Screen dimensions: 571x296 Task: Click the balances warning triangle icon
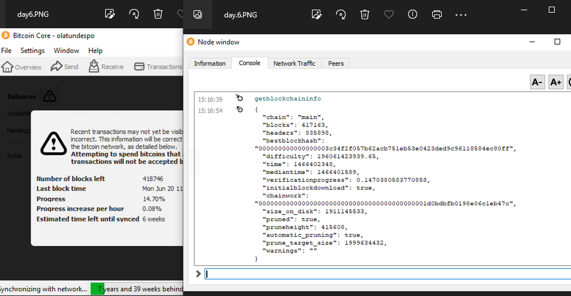(49, 96)
